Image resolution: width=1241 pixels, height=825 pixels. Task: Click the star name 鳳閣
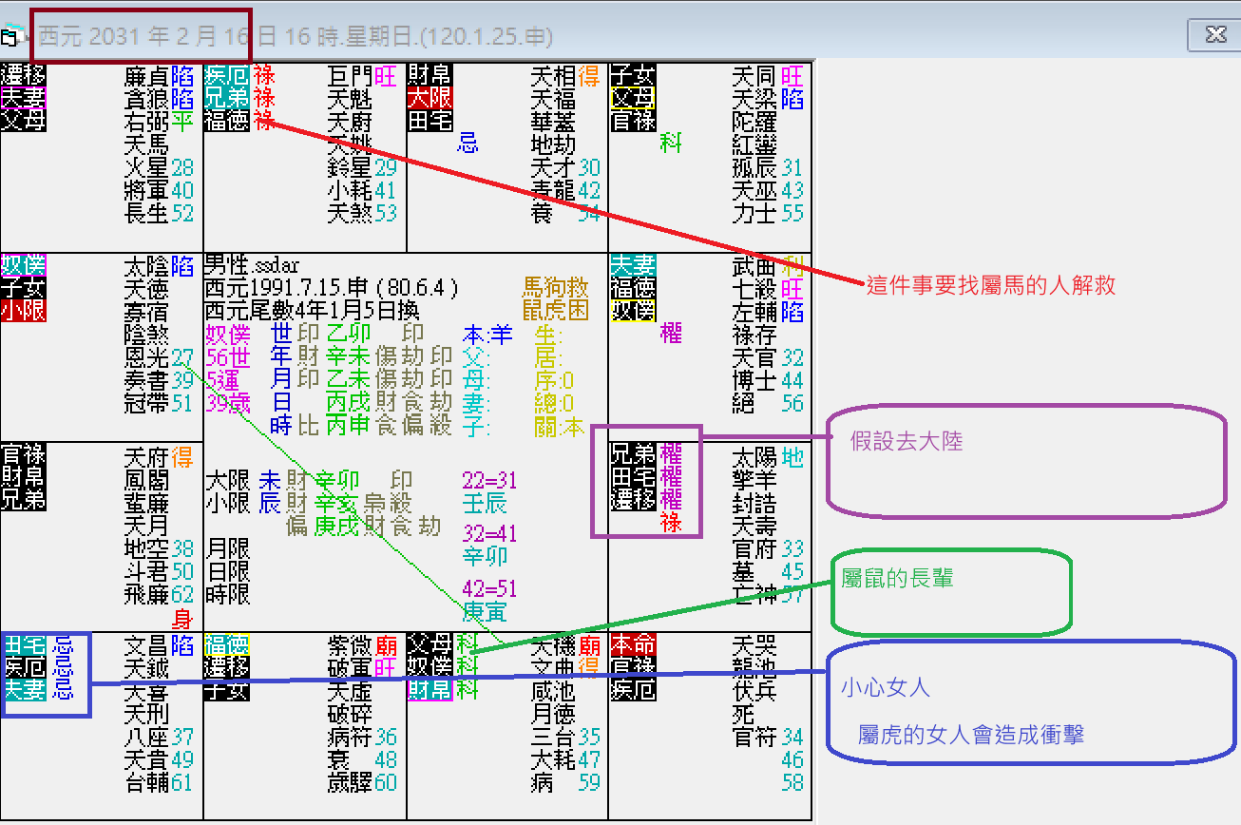pyautogui.click(x=147, y=479)
